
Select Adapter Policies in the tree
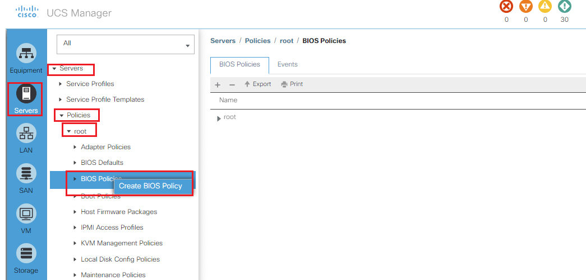tap(106, 147)
